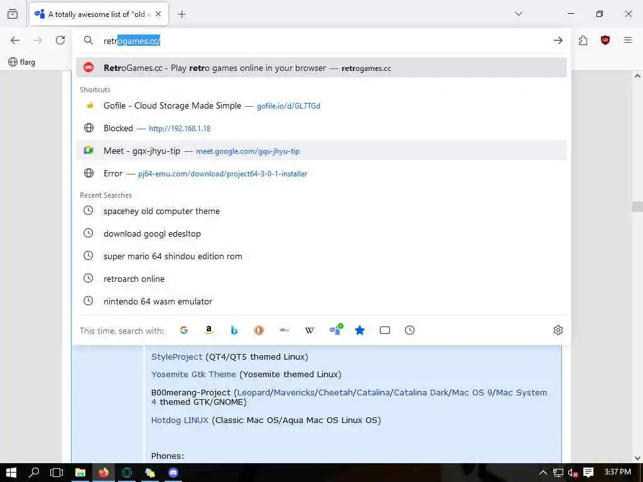
Task: Open the Hotdog LINUX link
Action: (x=180, y=420)
